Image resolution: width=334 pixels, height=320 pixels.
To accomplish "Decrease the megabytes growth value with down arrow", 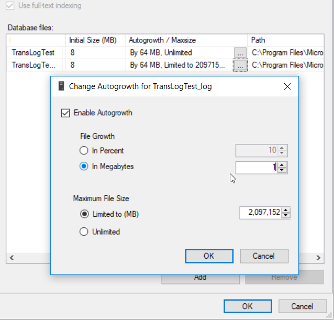I will [x=282, y=170].
